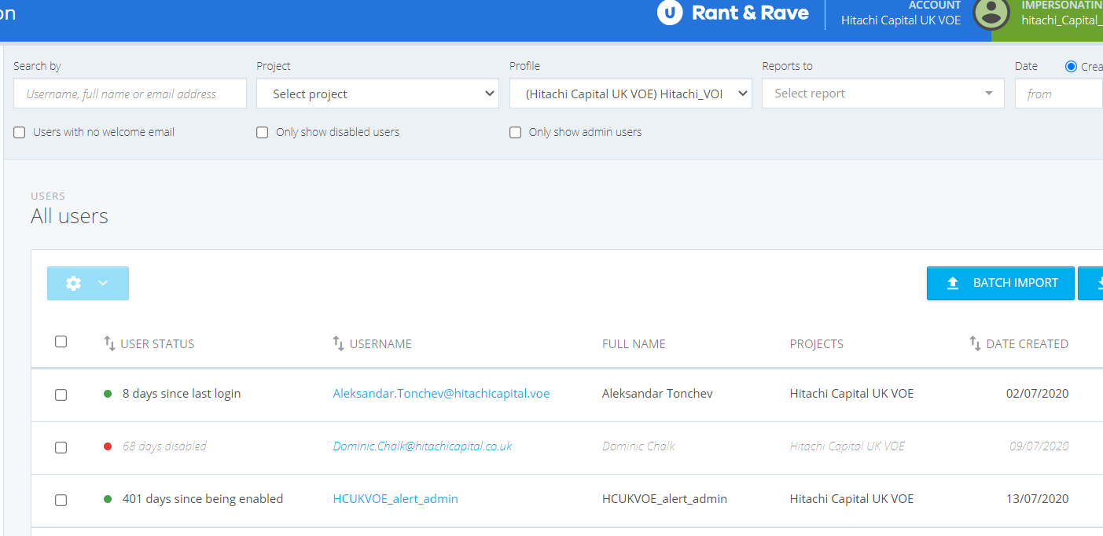
Task: Click green status dot for Aleksandar Tonchev
Action: (x=108, y=394)
